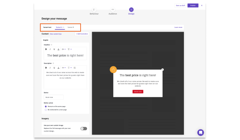Toggle italic in Headline toolbar
The height and width of the screenshot is (140, 240).
click(50, 49)
